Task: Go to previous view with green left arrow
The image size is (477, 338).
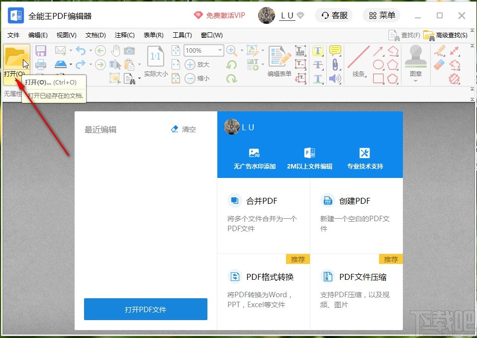Action: pos(100,51)
